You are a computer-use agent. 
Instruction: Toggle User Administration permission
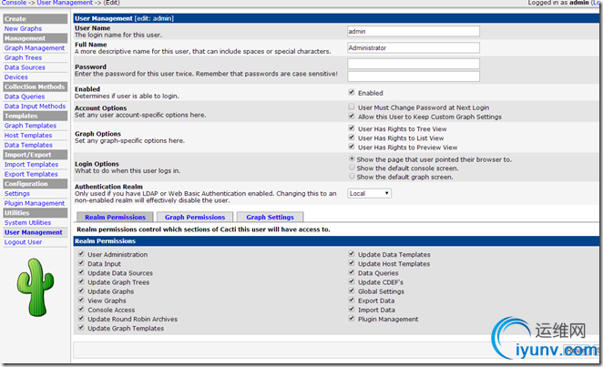coord(81,254)
